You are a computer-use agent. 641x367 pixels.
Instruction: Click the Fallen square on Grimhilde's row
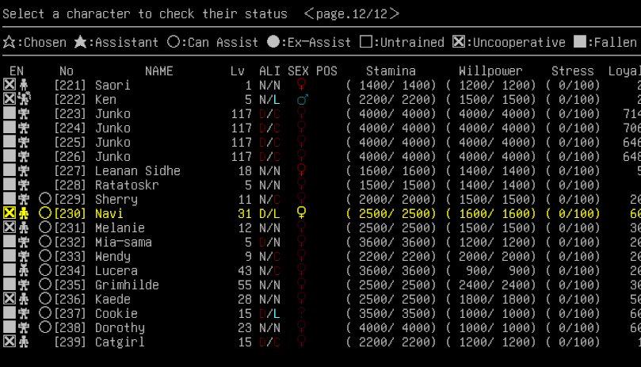pos(10,285)
